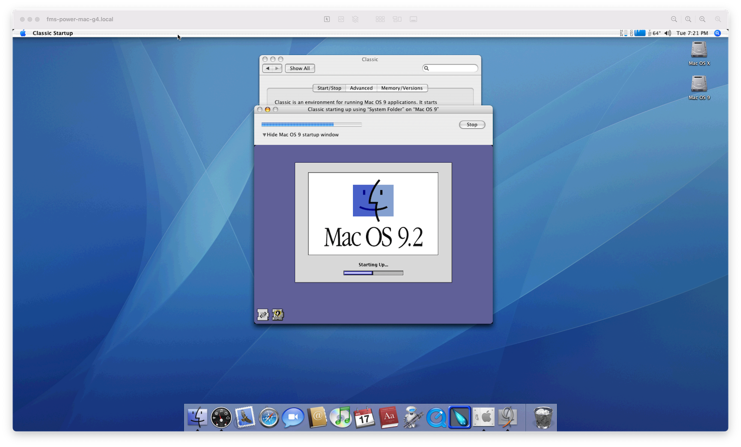Click the fms-power-mac-g4.local window title
The height and width of the screenshot is (447, 741).
pyautogui.click(x=80, y=19)
